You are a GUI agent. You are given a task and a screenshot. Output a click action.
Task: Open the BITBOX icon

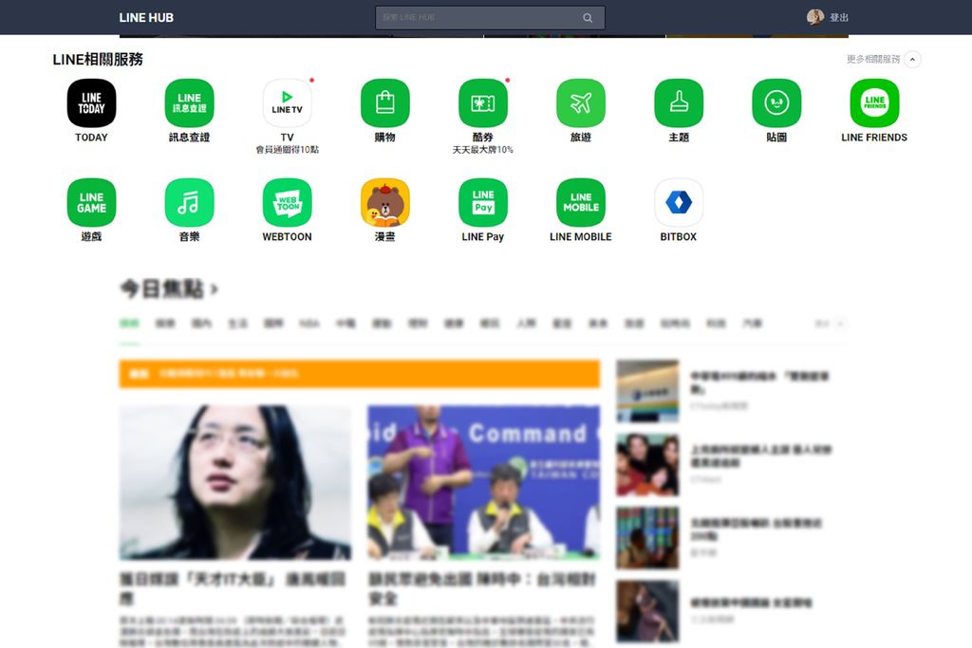(679, 203)
